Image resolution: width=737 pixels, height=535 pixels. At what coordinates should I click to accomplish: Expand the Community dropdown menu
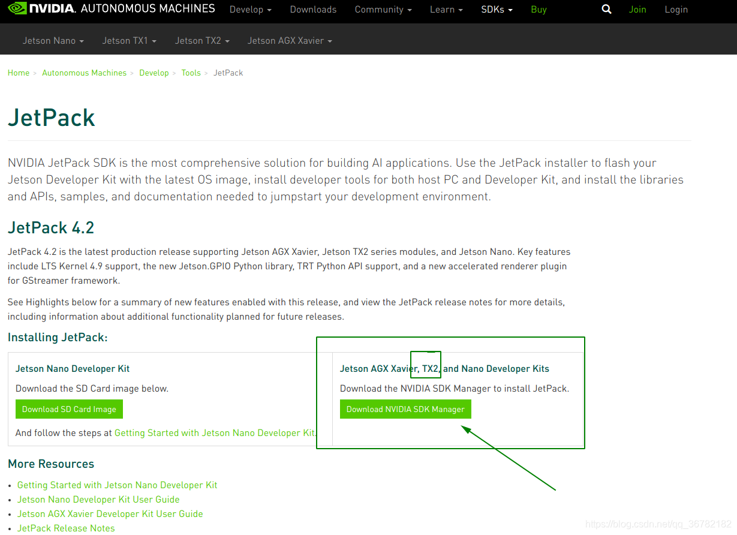click(x=383, y=10)
